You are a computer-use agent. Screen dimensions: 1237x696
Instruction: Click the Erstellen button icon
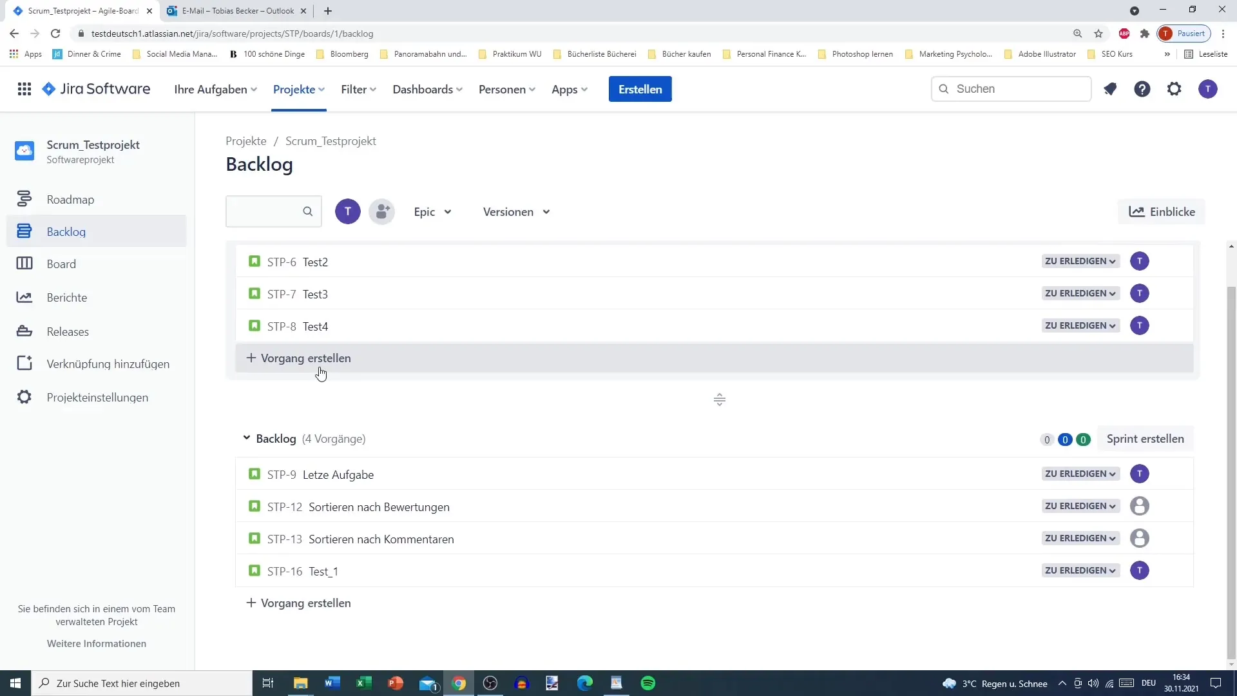pyautogui.click(x=640, y=88)
